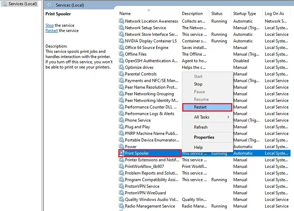Click the Print Workfl... description cell
The width and height of the screenshot is (294, 211).
click(194, 166)
